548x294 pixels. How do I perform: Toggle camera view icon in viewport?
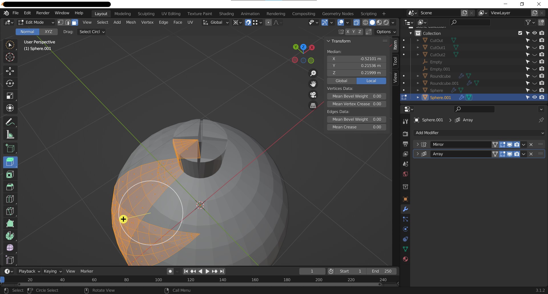point(313,95)
